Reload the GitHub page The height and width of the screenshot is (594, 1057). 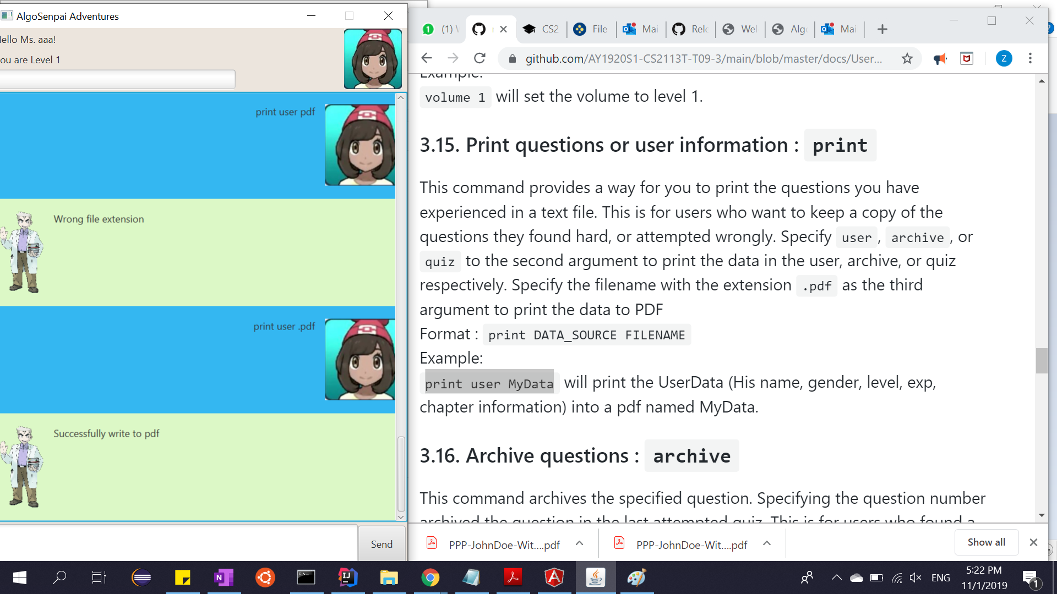480,58
